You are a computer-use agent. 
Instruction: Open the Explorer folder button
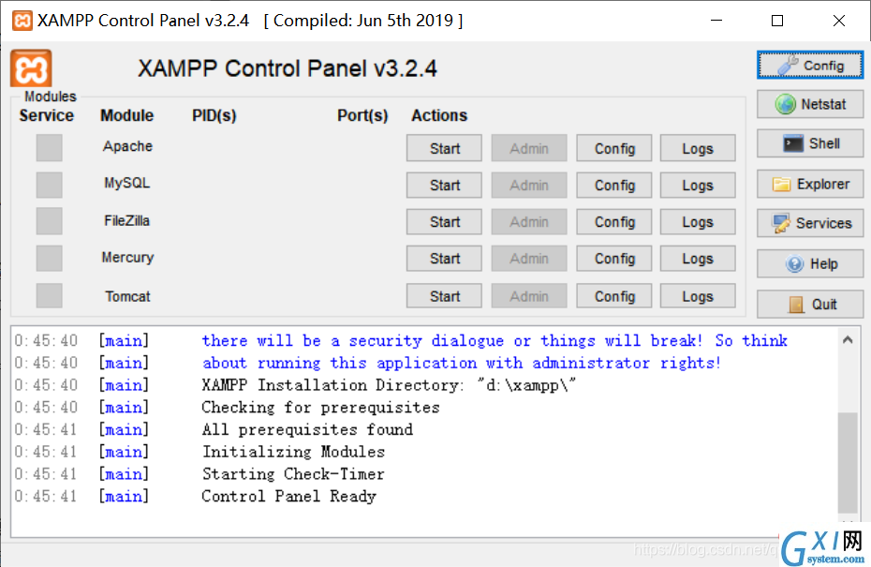[810, 184]
